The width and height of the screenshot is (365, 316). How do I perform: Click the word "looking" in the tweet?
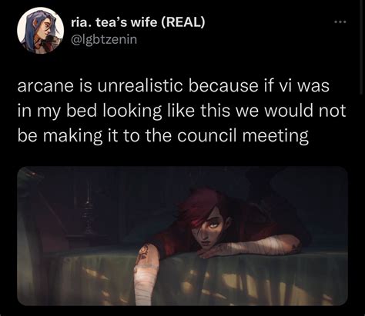tap(132, 111)
